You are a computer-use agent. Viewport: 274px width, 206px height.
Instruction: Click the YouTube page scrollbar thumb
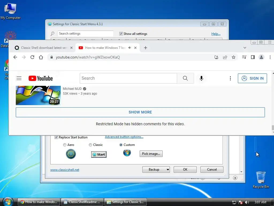pyautogui.click(x=273, y=128)
